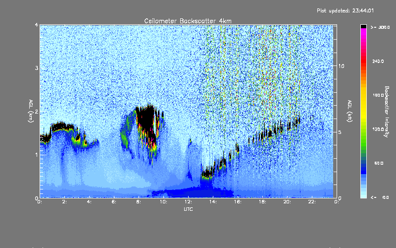Click the large black cloud core near 8-9 UTC
The width and height of the screenshot is (396, 248).
click(x=147, y=119)
